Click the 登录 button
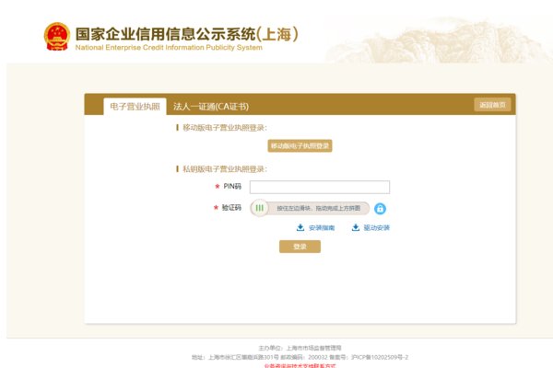 pyautogui.click(x=300, y=247)
